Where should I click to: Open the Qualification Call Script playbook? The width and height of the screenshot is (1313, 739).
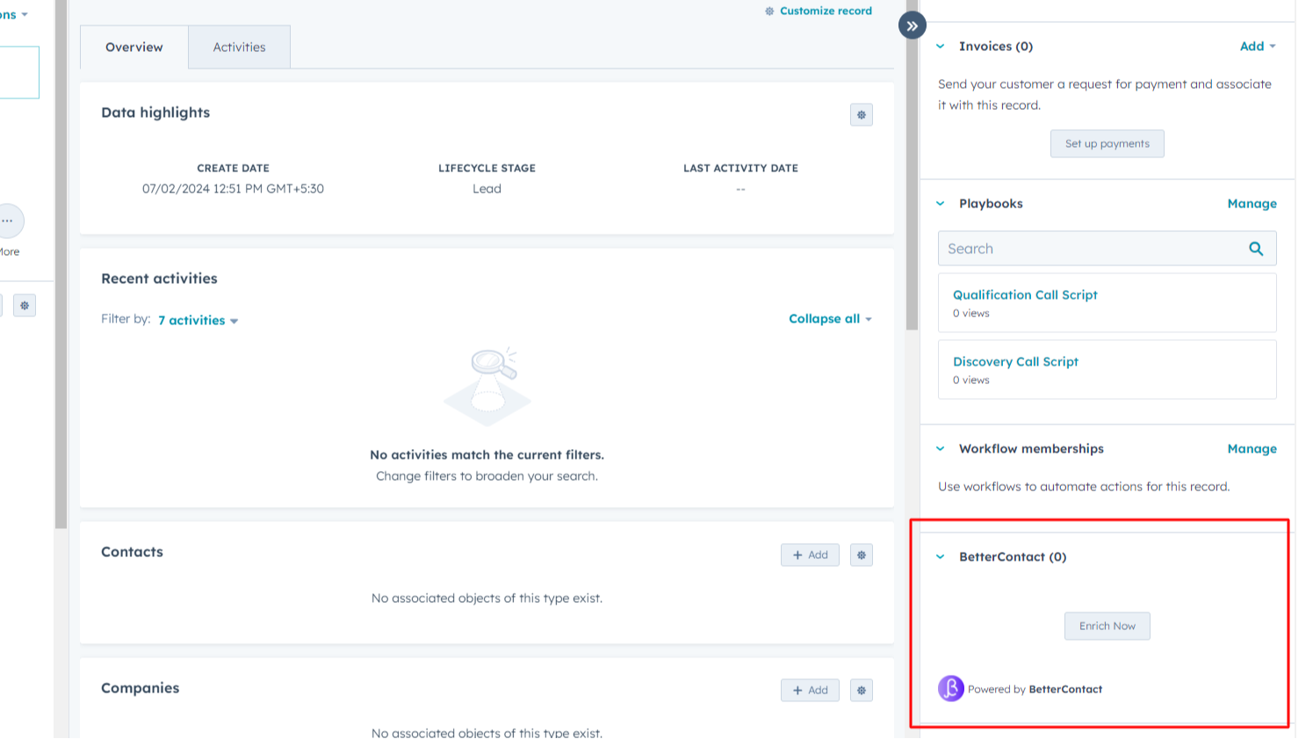[1025, 295]
